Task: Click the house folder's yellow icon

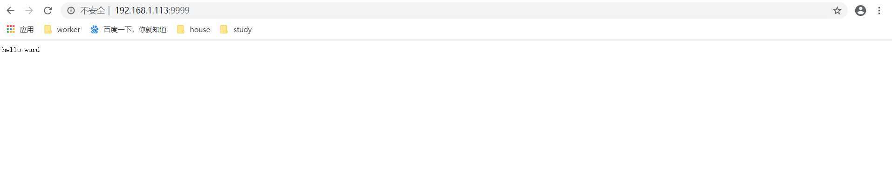Action: pyautogui.click(x=181, y=29)
